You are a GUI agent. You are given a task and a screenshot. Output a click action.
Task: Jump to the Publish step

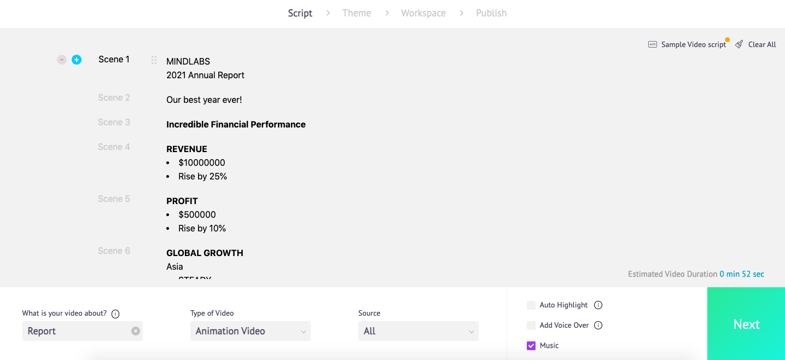tap(491, 13)
